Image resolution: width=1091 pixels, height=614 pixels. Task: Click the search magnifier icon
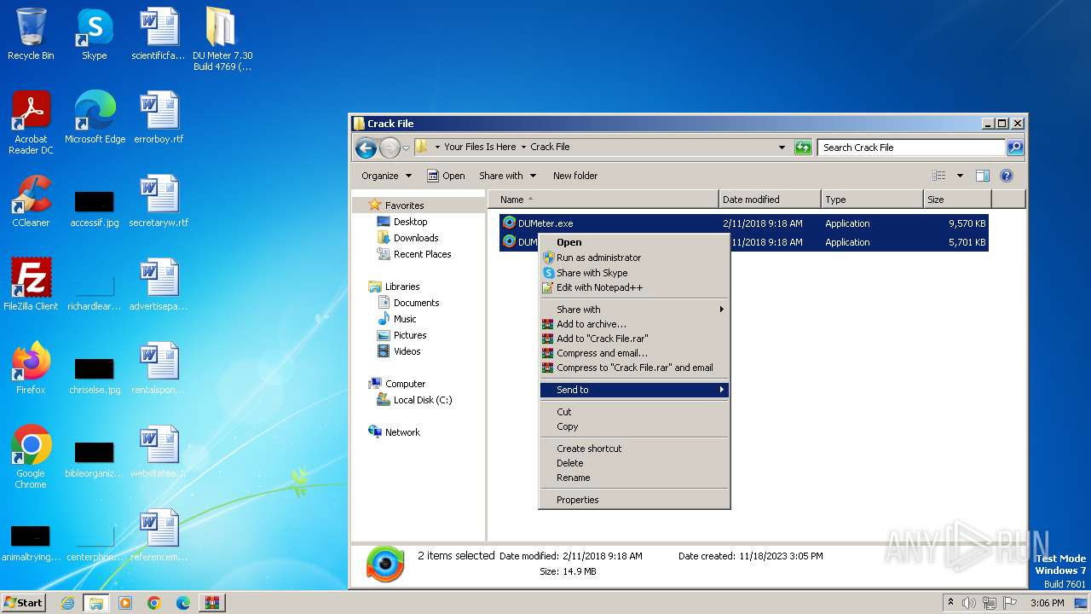(x=1015, y=148)
